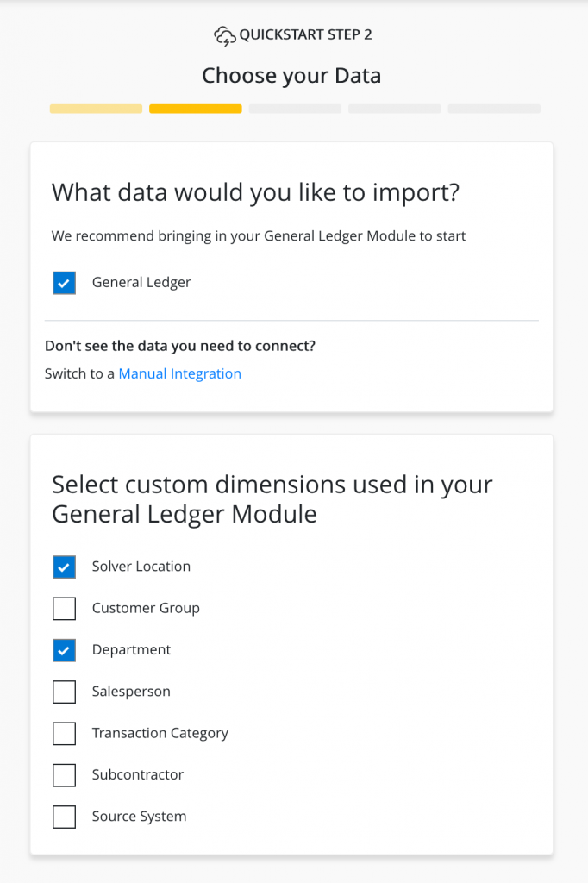588x883 pixels.
Task: Click the Department label text
Action: pos(131,650)
